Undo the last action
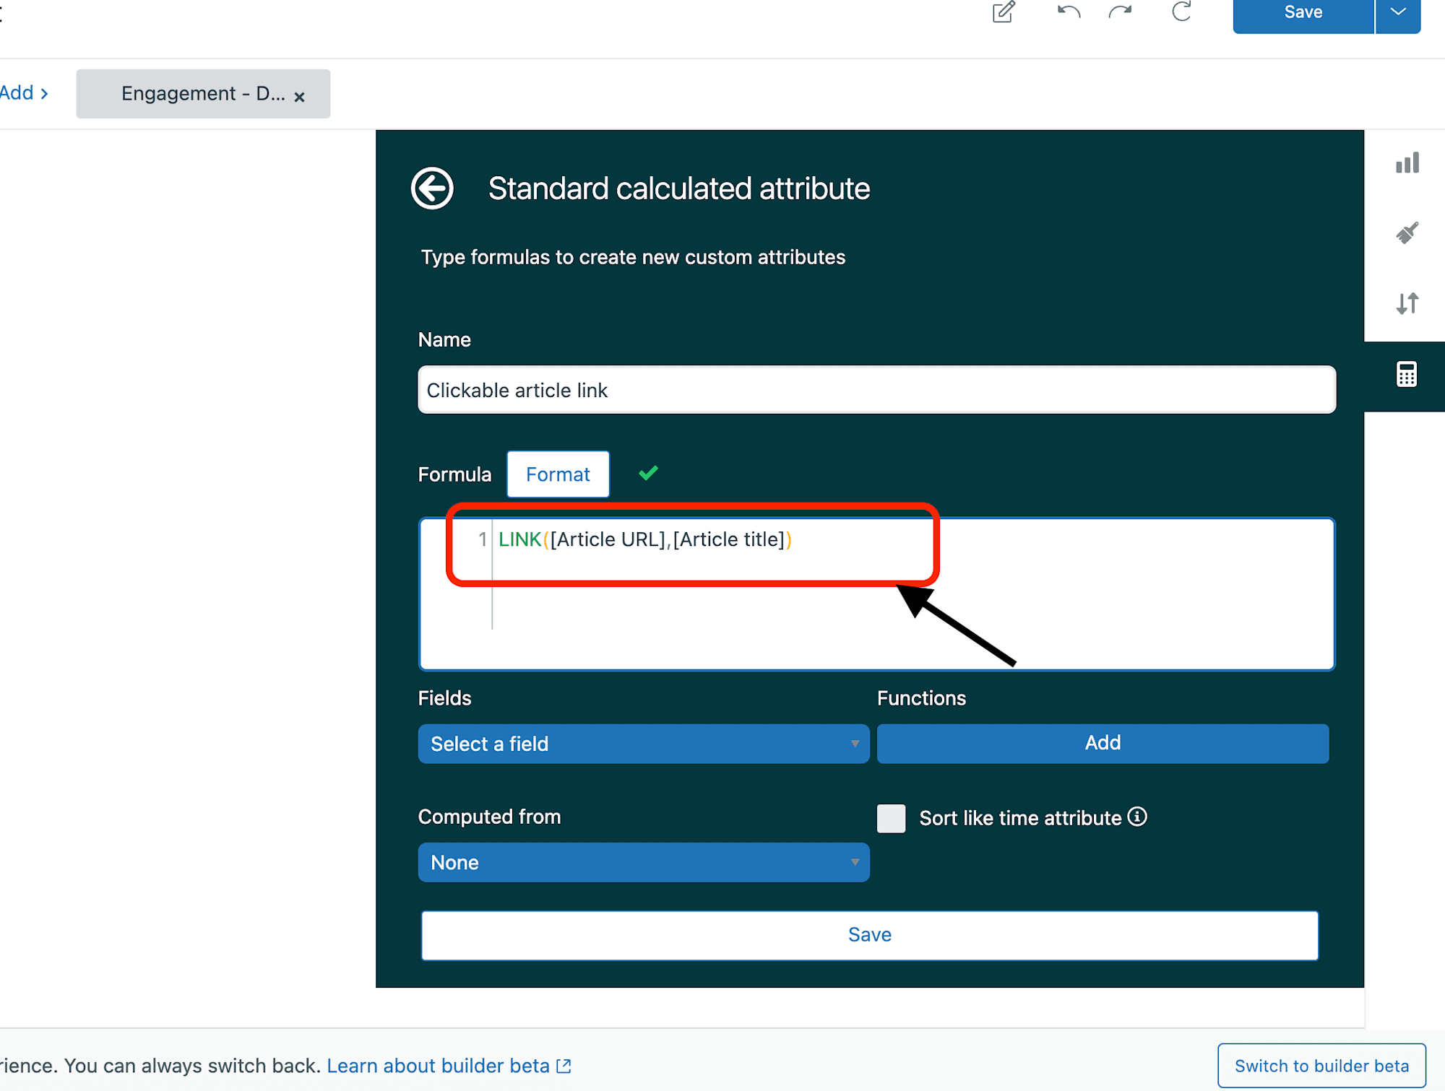This screenshot has width=1445, height=1091. 1069,12
